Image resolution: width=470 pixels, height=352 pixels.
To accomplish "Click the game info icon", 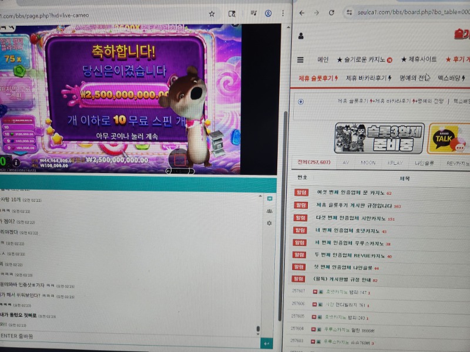I will pyautogui.click(x=16, y=163).
